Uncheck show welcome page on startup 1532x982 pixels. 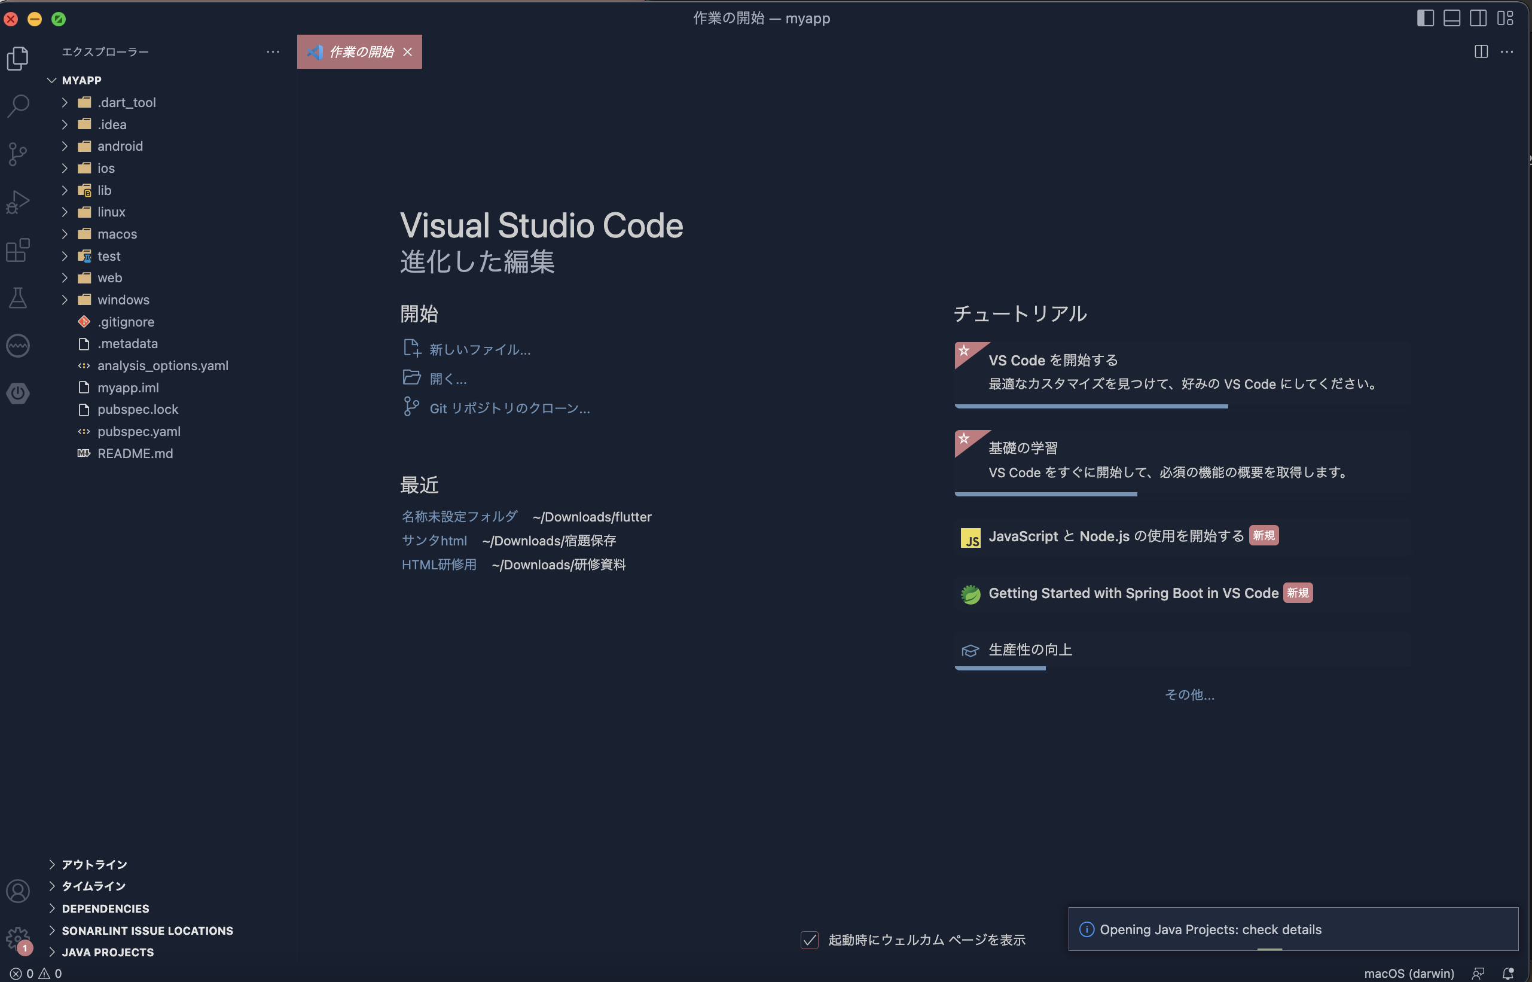[809, 940]
